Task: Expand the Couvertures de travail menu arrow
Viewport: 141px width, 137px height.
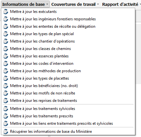Action: point(98,4)
